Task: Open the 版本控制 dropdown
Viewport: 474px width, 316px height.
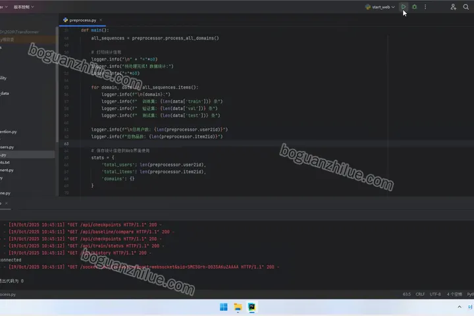Action: click(x=24, y=7)
